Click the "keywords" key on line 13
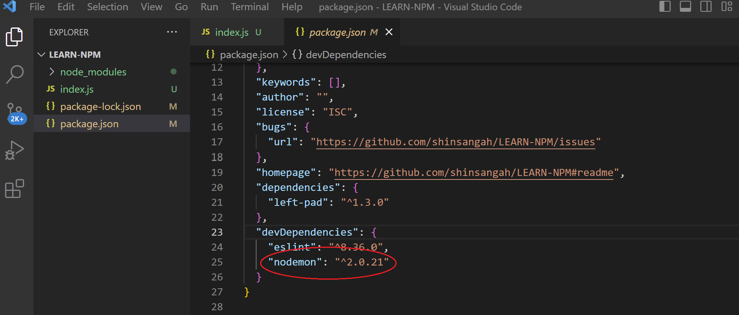739x315 pixels. (286, 82)
